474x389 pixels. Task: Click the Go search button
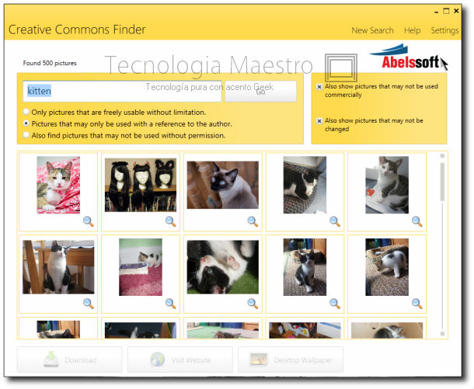[x=260, y=91]
